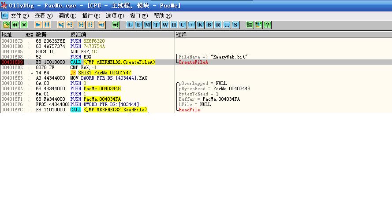Click the HEX 数据 column header
This screenshot has height=198, width=392.
46,35
